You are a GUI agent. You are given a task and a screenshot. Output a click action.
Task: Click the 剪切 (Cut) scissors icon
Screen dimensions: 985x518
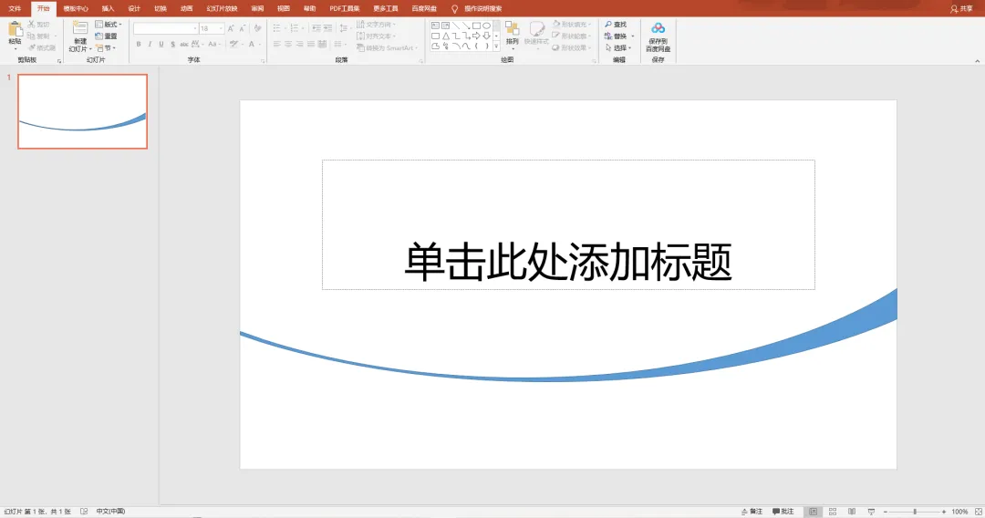pyautogui.click(x=31, y=24)
